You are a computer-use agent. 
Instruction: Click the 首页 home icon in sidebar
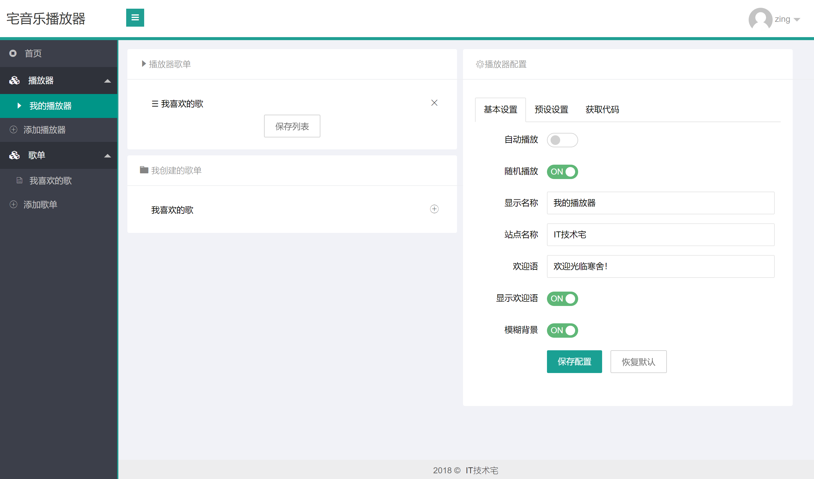(13, 53)
